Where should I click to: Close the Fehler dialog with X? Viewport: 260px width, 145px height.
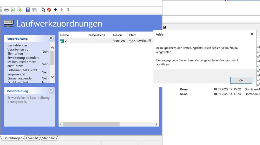(x=252, y=34)
